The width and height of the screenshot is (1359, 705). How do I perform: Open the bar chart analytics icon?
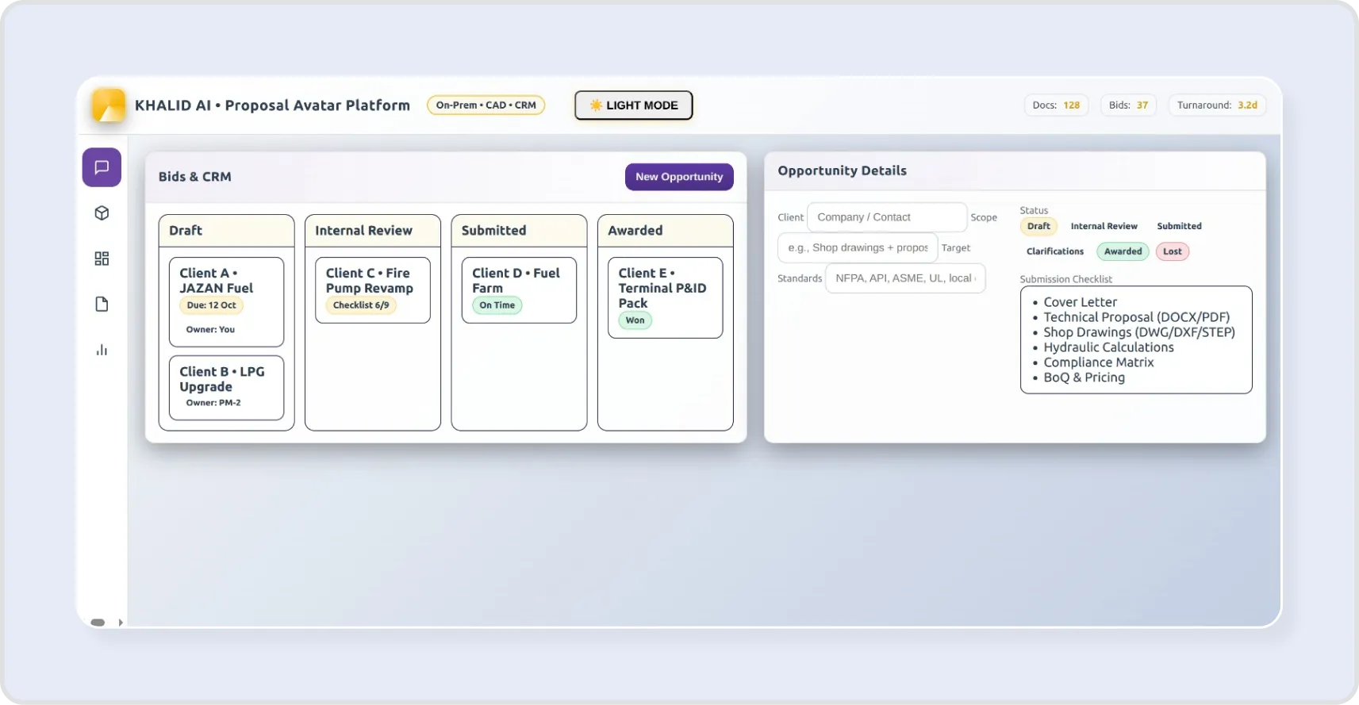click(102, 350)
